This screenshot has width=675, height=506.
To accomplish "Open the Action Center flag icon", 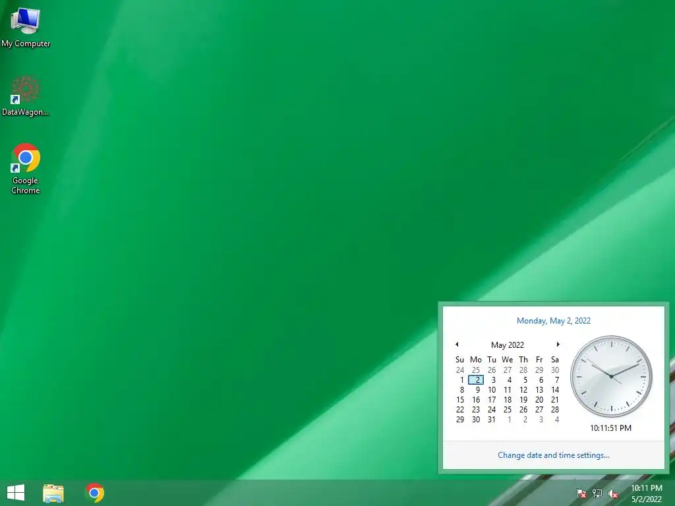I will coord(581,493).
